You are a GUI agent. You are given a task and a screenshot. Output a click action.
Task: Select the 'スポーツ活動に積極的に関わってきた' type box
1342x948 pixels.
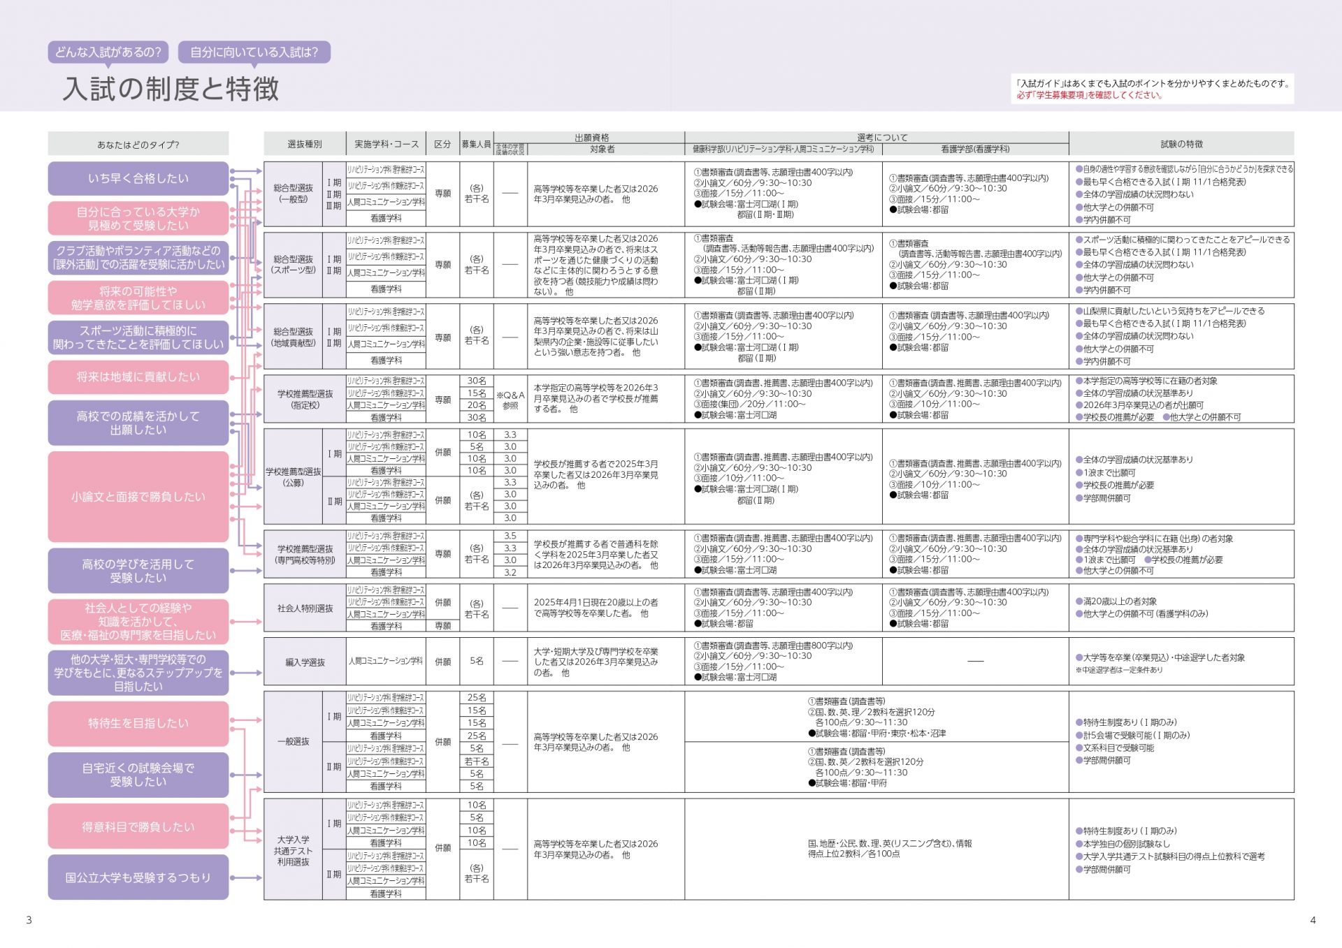click(138, 337)
